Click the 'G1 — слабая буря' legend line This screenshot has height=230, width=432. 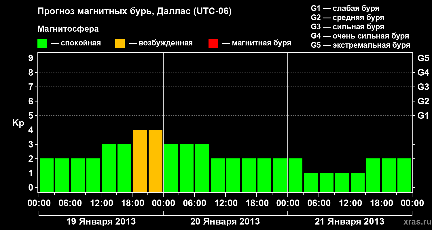tap(345, 8)
